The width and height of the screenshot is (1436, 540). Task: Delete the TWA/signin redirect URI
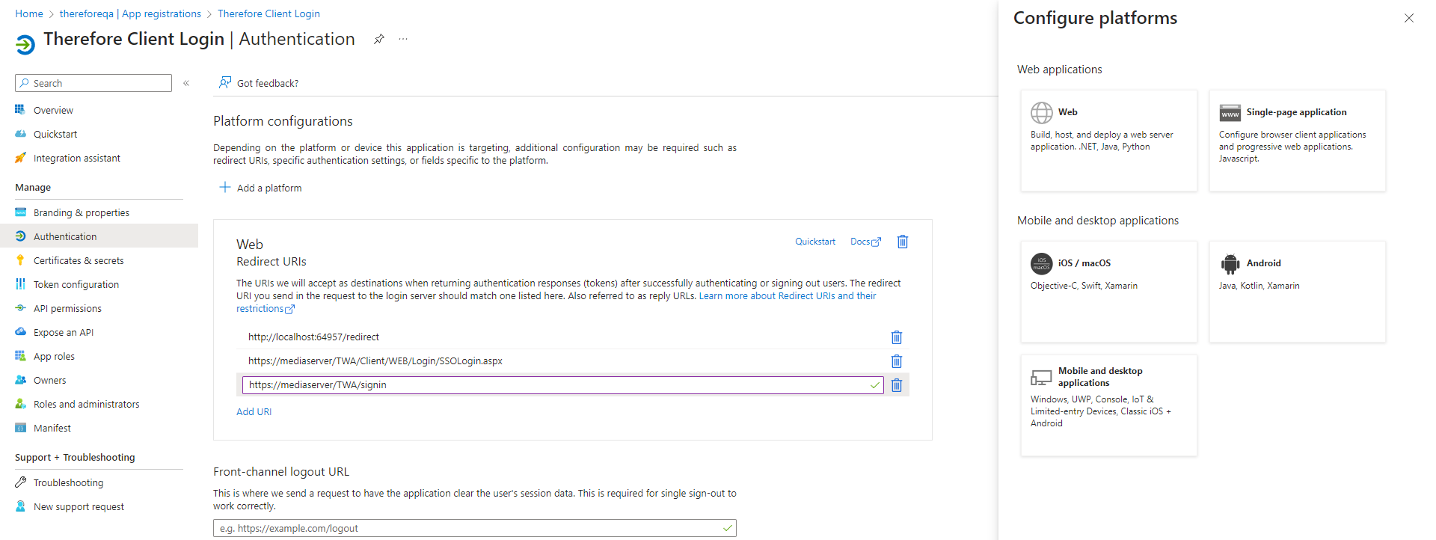pyautogui.click(x=897, y=385)
